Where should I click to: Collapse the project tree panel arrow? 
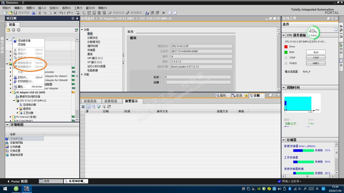point(77,18)
